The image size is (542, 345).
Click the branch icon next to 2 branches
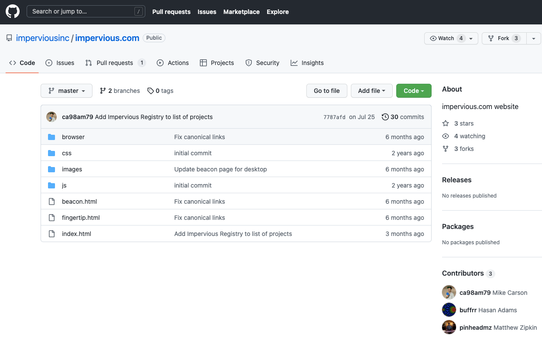pyautogui.click(x=103, y=91)
